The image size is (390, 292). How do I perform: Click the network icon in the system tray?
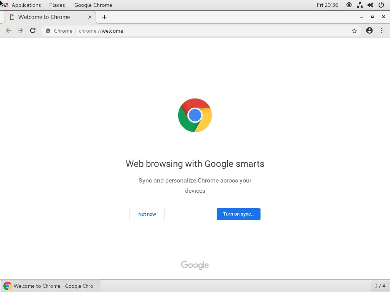click(x=360, y=5)
